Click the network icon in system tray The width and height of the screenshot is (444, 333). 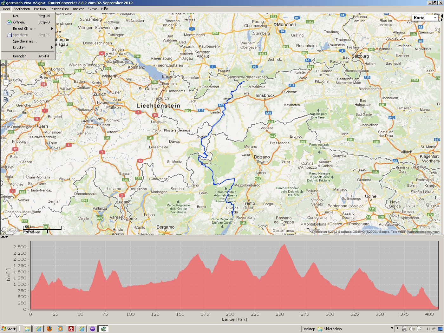tap(404, 329)
